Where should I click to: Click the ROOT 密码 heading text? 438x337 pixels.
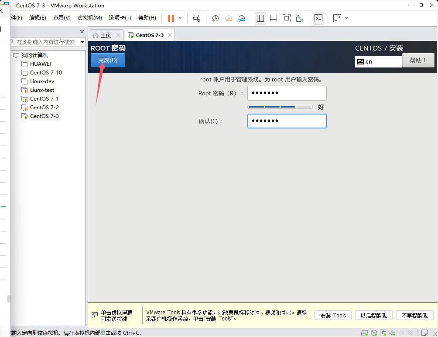pos(108,48)
